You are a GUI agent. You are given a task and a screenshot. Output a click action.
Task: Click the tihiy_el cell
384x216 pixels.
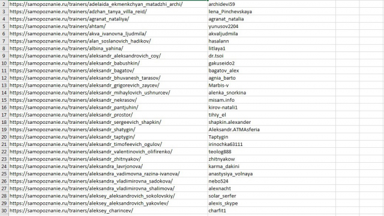[272, 115]
